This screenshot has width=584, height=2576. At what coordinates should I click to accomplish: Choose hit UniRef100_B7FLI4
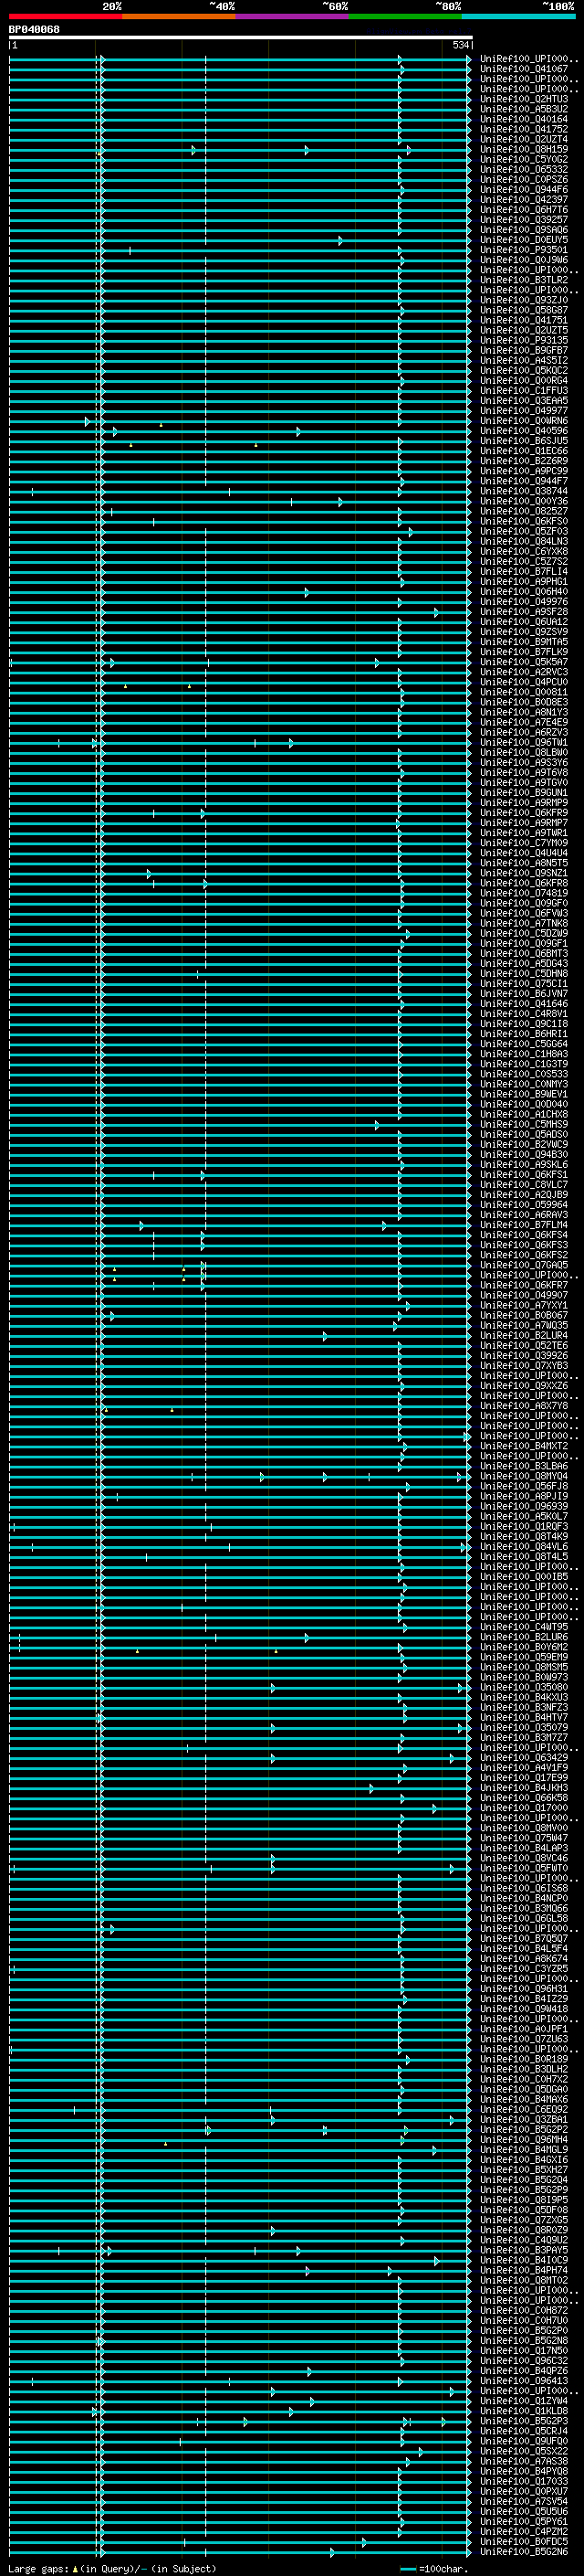point(524,572)
